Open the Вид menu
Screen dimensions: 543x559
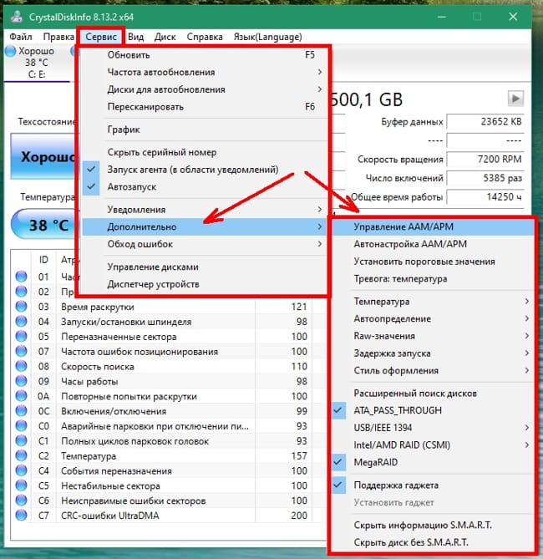tap(135, 37)
